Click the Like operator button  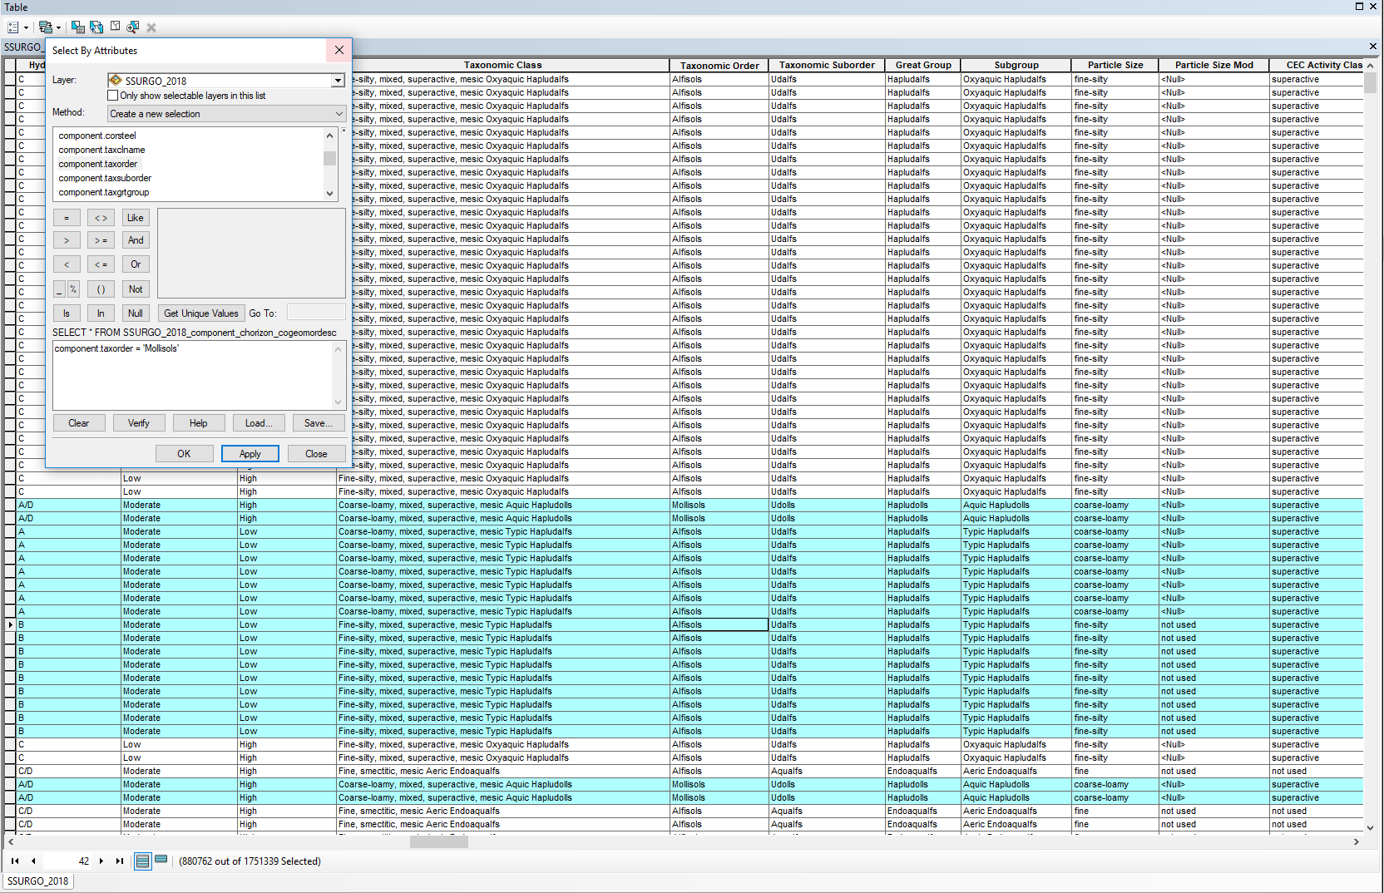click(x=136, y=218)
